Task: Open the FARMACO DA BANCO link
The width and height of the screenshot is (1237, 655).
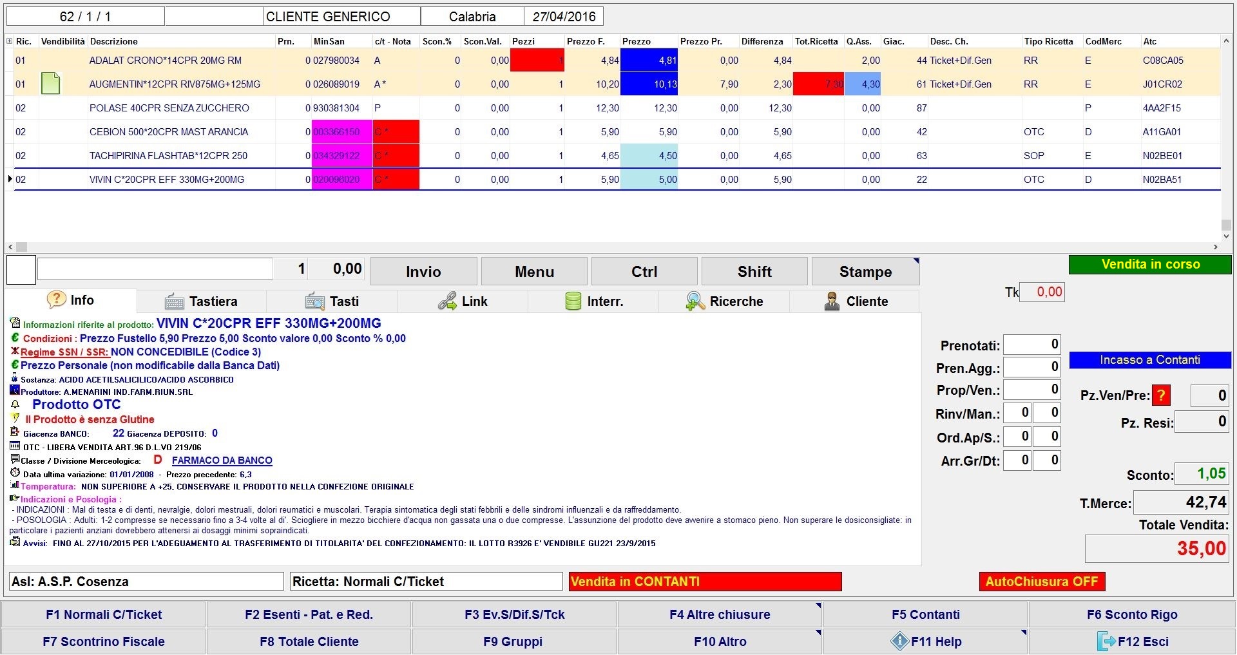Action: [x=222, y=460]
